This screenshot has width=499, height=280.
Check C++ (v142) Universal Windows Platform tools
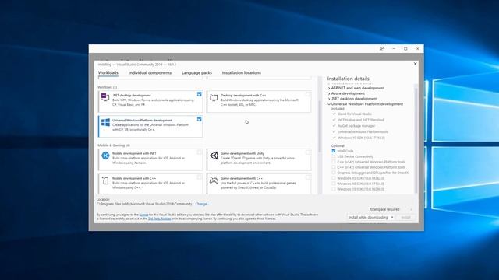click(334, 162)
